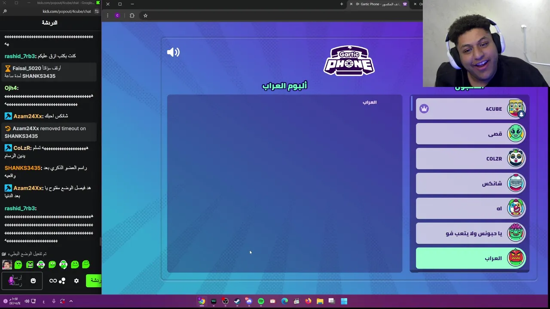Click the green chat send button
550x309 pixels.
pos(94,281)
